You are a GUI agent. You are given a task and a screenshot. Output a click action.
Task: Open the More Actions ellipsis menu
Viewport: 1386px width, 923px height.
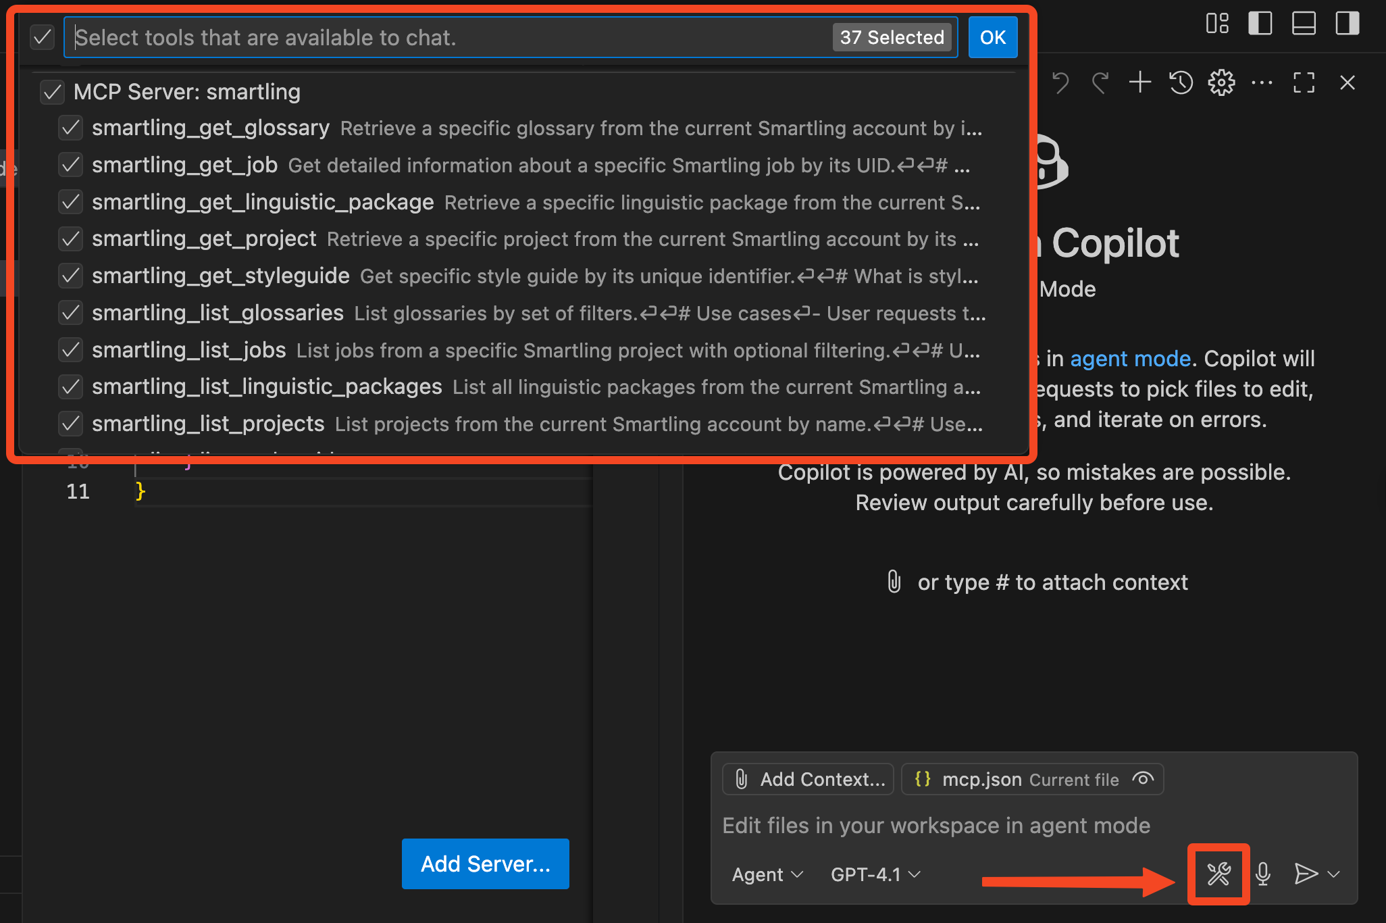1261,82
